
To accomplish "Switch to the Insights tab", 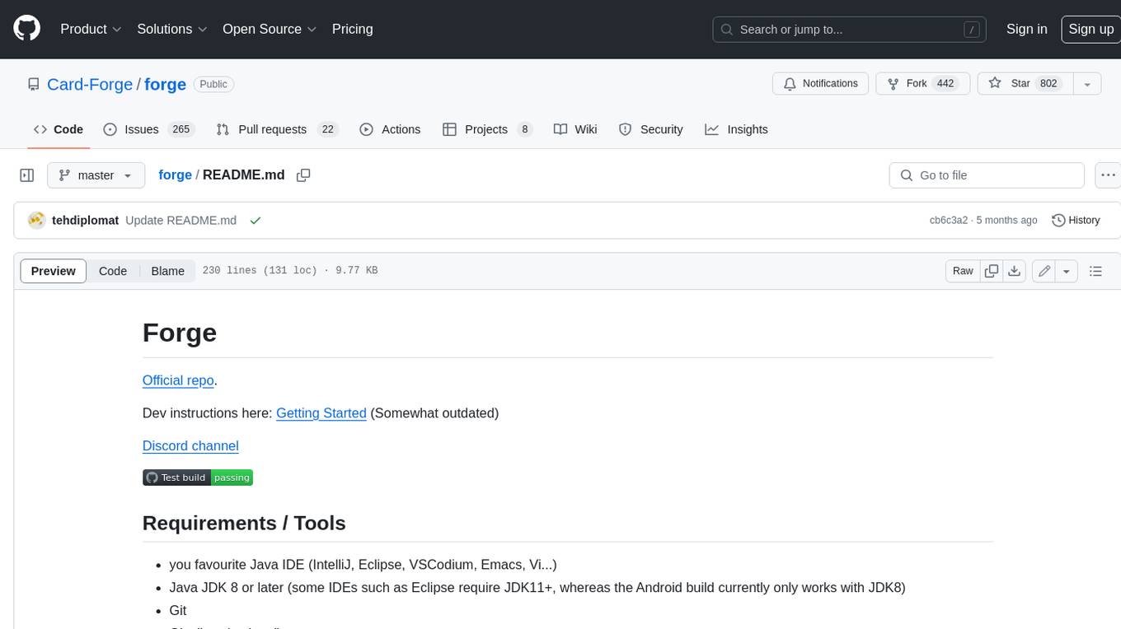I will pyautogui.click(x=736, y=129).
